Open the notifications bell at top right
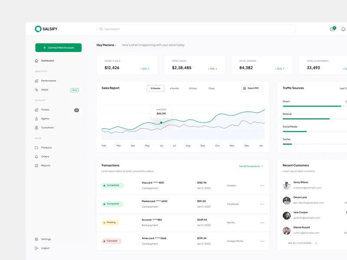The height and width of the screenshot is (260, 347). pyautogui.click(x=343, y=29)
